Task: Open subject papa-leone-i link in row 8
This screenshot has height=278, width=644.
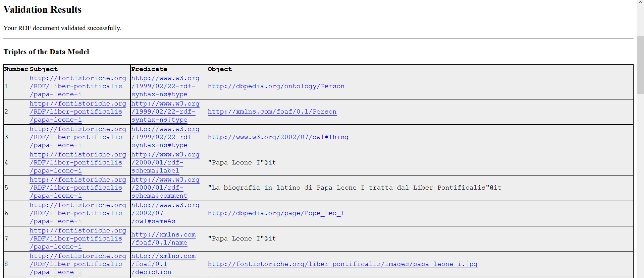Action: (x=78, y=264)
